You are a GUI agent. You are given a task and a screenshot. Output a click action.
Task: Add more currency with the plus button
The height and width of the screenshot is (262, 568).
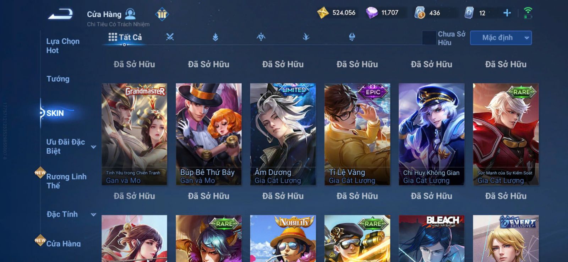point(507,13)
